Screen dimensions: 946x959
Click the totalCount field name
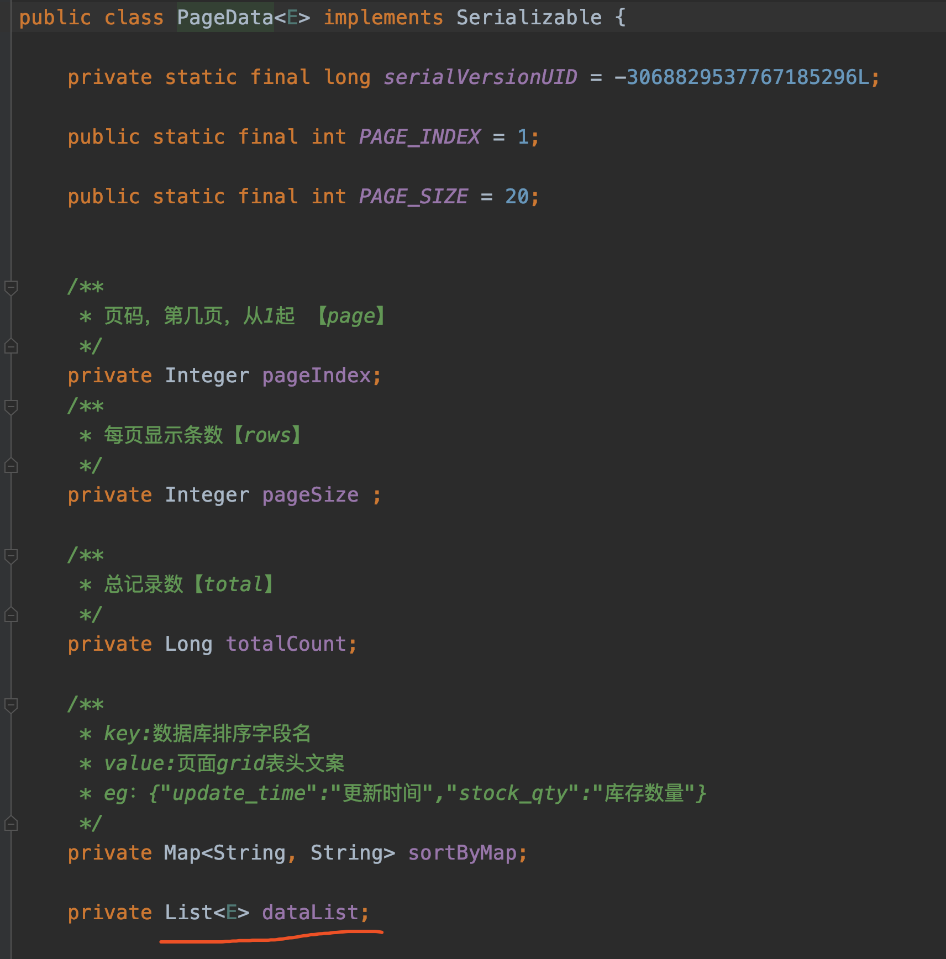pos(286,644)
